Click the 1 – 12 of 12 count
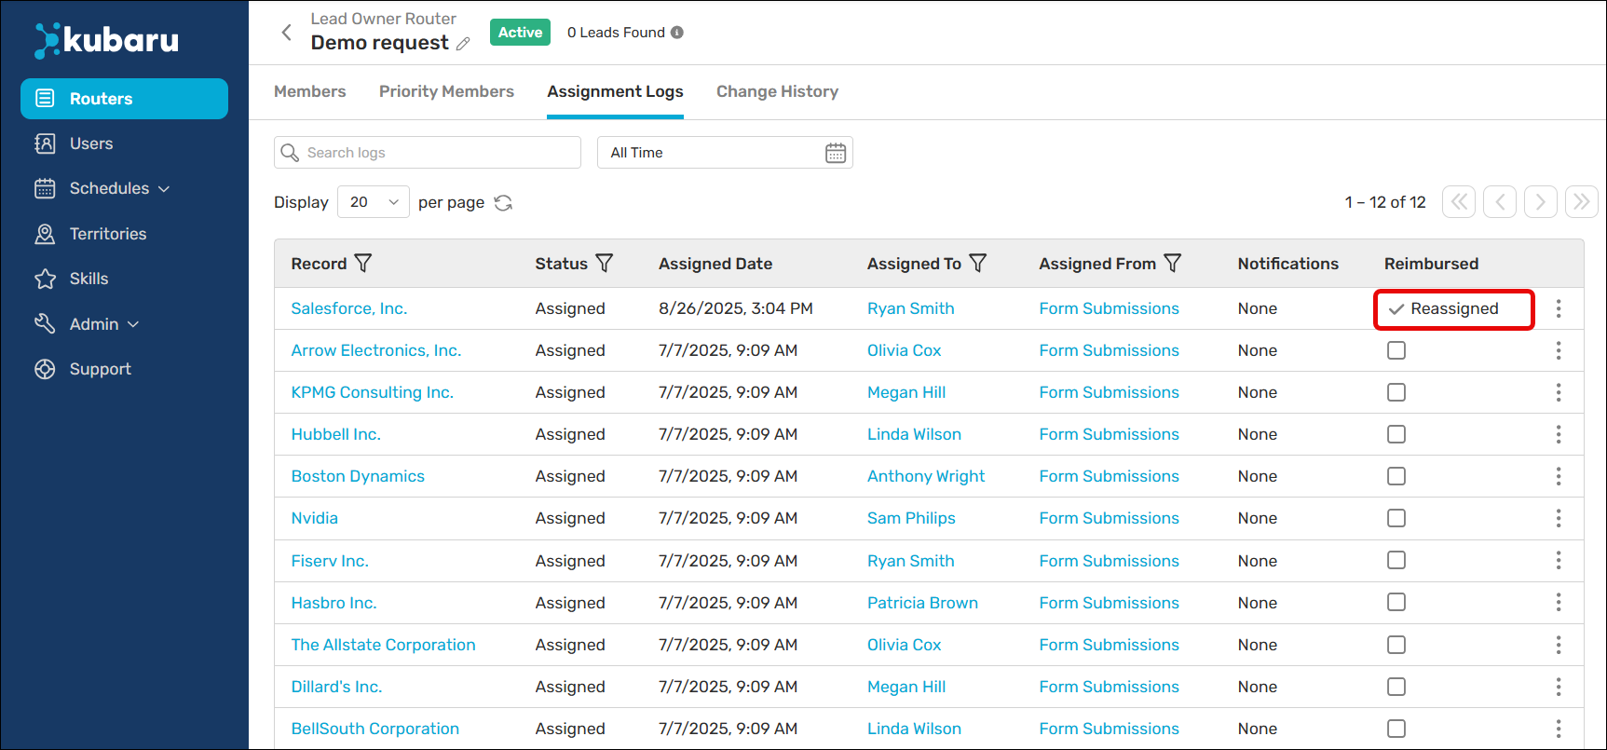 coord(1385,202)
